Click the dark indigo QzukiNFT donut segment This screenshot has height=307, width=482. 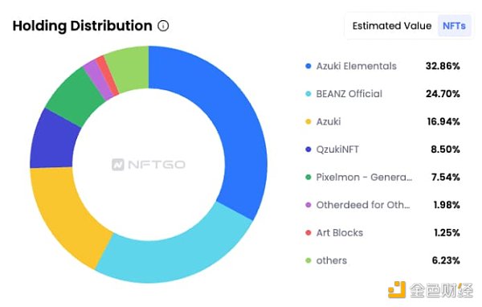pyautogui.click(x=54, y=140)
